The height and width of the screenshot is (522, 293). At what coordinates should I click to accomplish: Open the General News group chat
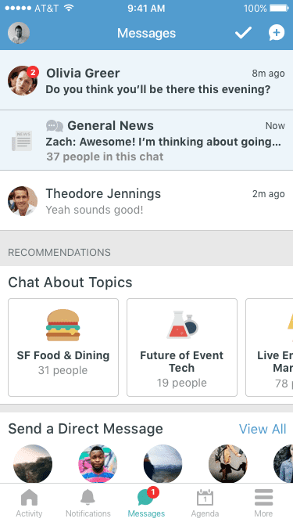pos(147,140)
